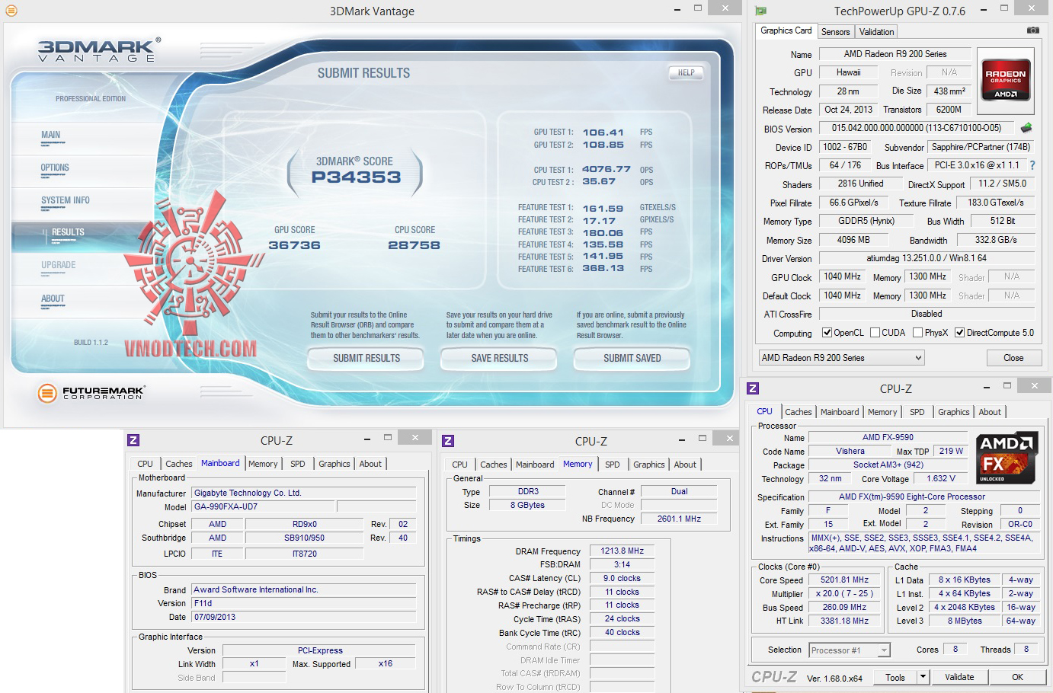
Task: Click the processor Name field AMD FX-9590
Action: click(888, 437)
